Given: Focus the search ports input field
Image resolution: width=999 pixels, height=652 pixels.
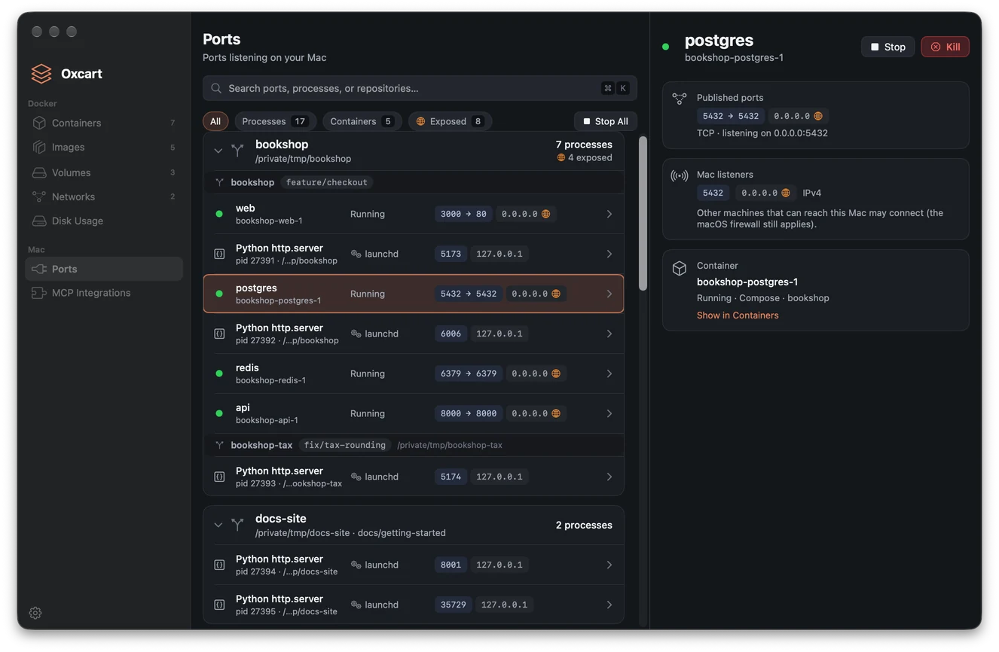Looking at the screenshot, I should (x=420, y=88).
